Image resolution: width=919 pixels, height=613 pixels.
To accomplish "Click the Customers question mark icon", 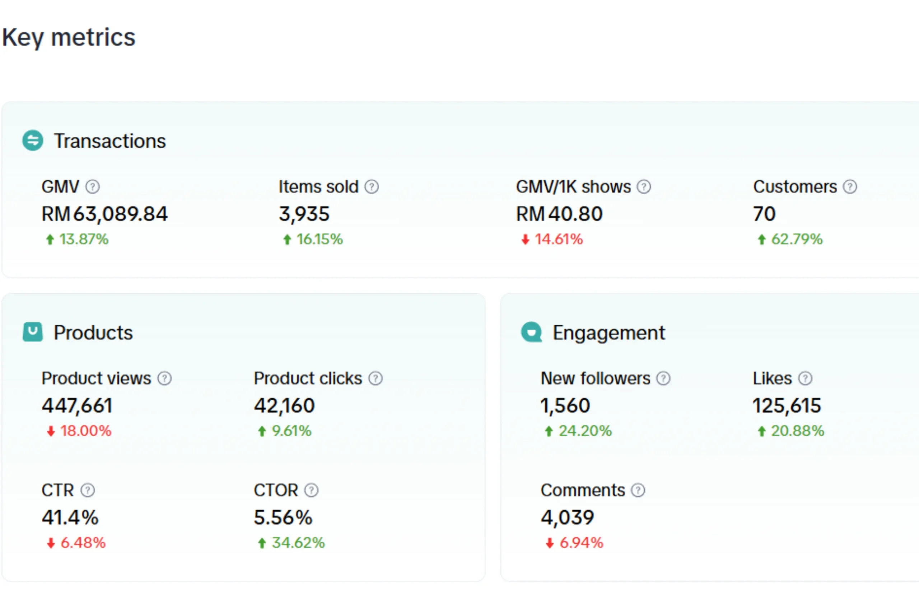I will 849,187.
